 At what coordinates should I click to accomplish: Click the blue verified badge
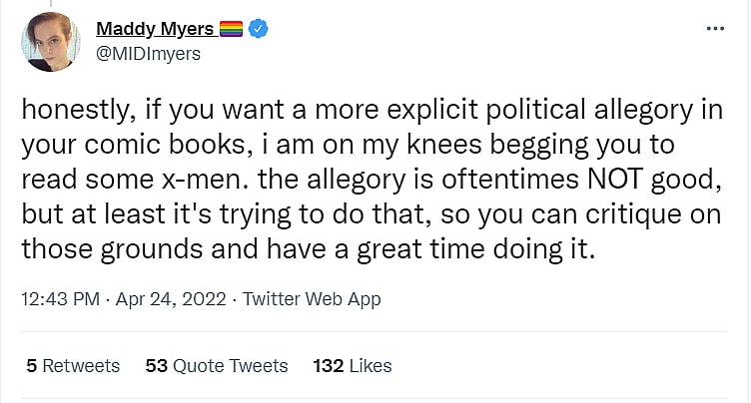(259, 30)
